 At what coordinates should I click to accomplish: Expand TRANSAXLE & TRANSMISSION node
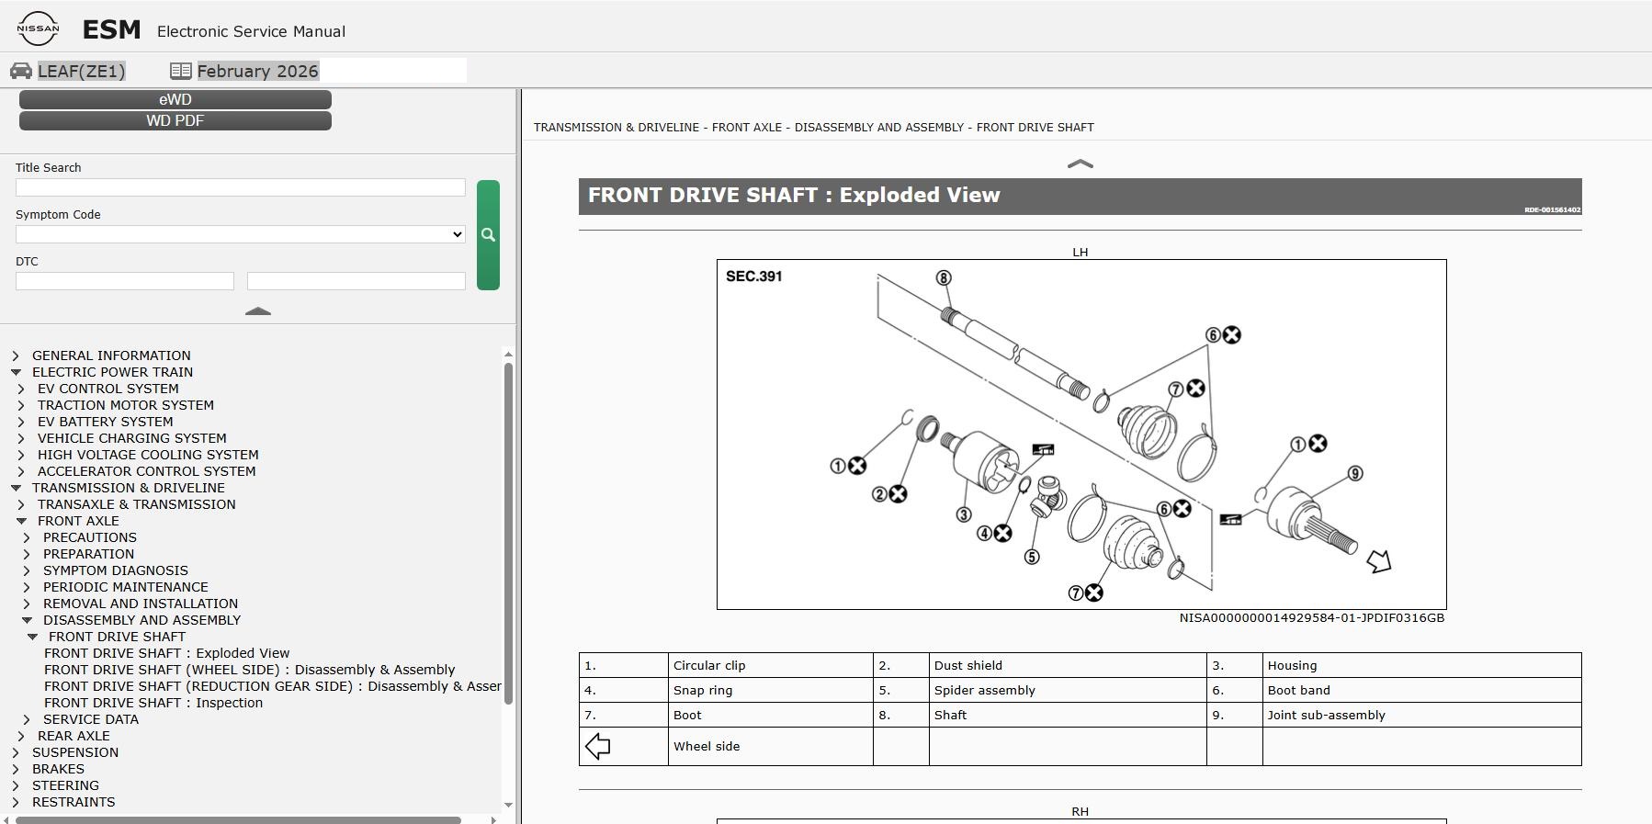pos(21,504)
